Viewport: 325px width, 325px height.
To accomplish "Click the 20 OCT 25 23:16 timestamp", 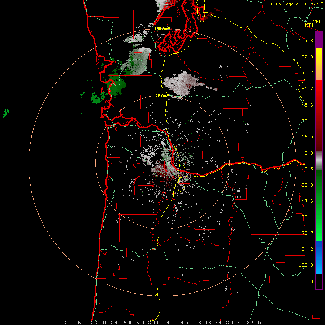I will [x=238, y=322].
